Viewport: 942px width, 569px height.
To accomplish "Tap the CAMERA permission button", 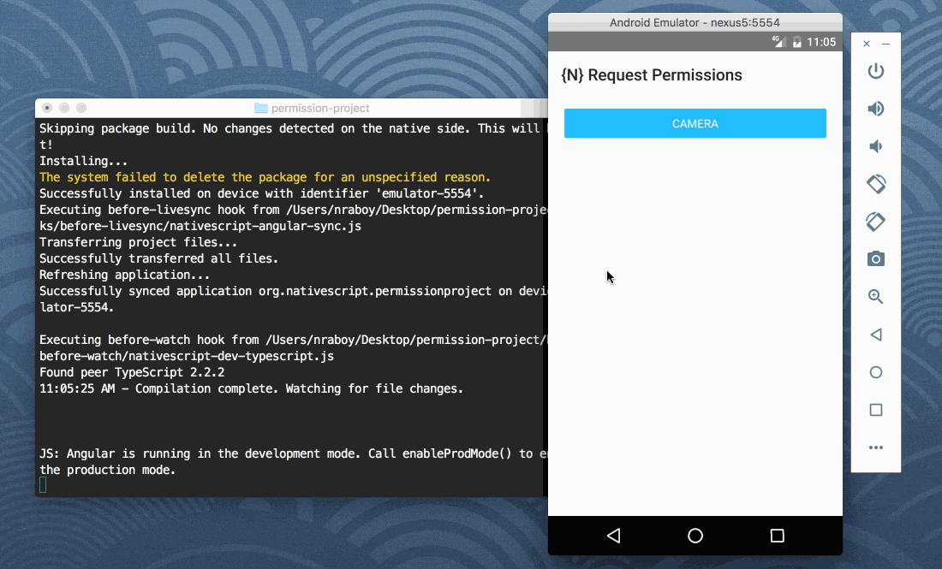I will click(x=695, y=122).
